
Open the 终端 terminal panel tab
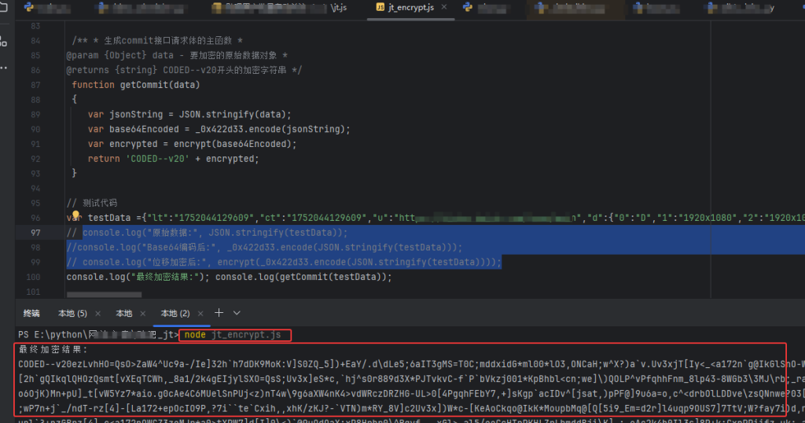(31, 313)
